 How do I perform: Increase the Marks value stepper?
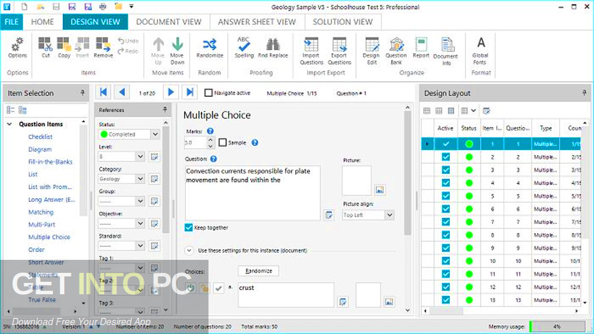tap(211, 140)
